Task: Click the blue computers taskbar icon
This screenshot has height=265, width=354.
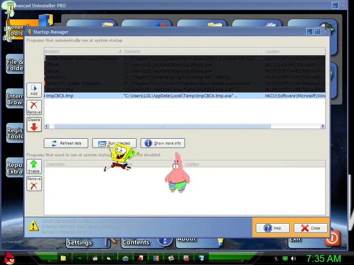Action: (202, 258)
